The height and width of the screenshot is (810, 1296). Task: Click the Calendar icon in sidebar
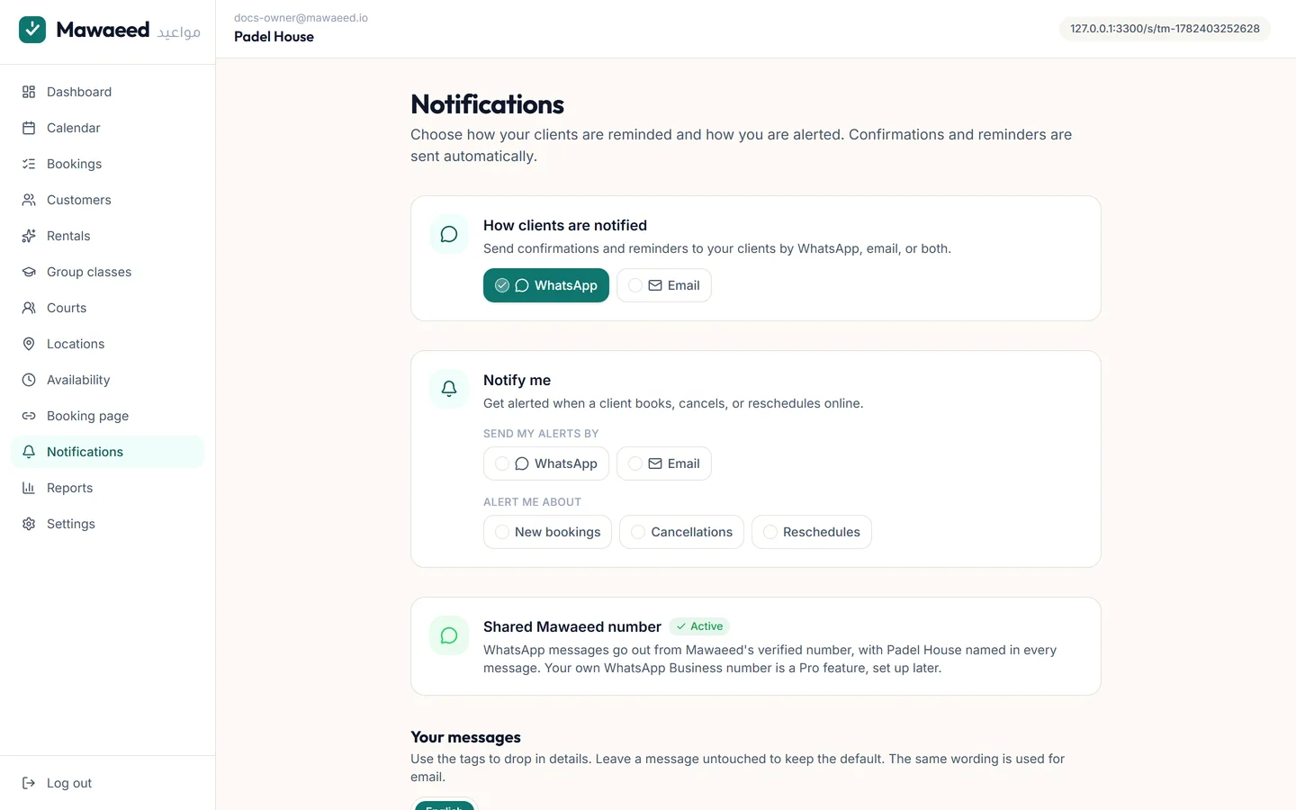29,128
